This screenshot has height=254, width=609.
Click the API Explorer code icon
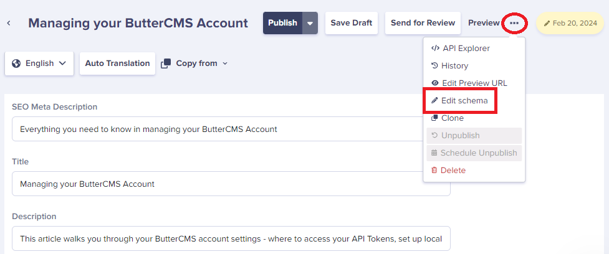[435, 49]
